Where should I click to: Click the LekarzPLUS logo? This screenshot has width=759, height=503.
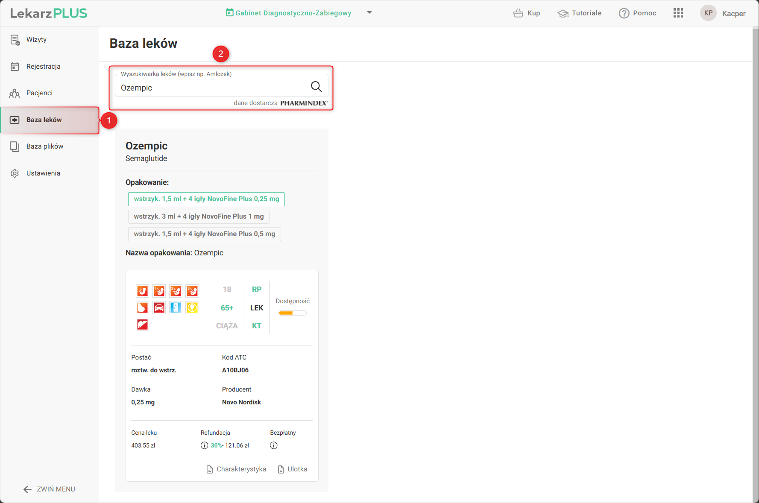[49, 13]
